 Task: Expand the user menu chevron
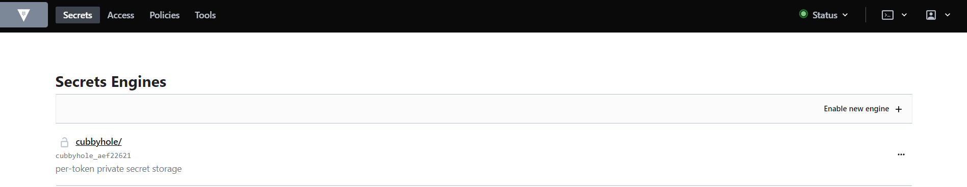click(948, 15)
